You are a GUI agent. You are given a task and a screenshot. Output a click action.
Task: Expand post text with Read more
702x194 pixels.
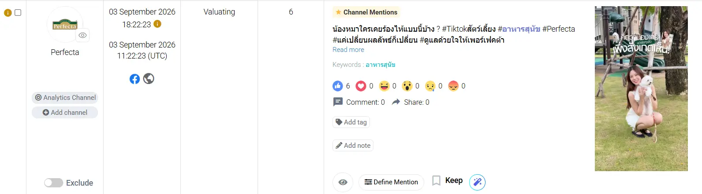pyautogui.click(x=348, y=50)
